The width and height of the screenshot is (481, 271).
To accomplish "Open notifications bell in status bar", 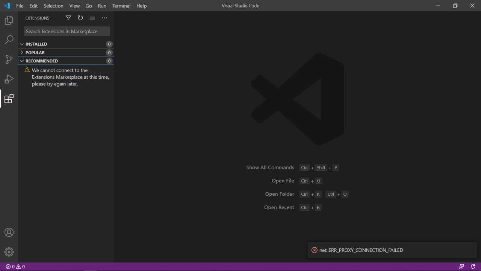I will pyautogui.click(x=473, y=266).
